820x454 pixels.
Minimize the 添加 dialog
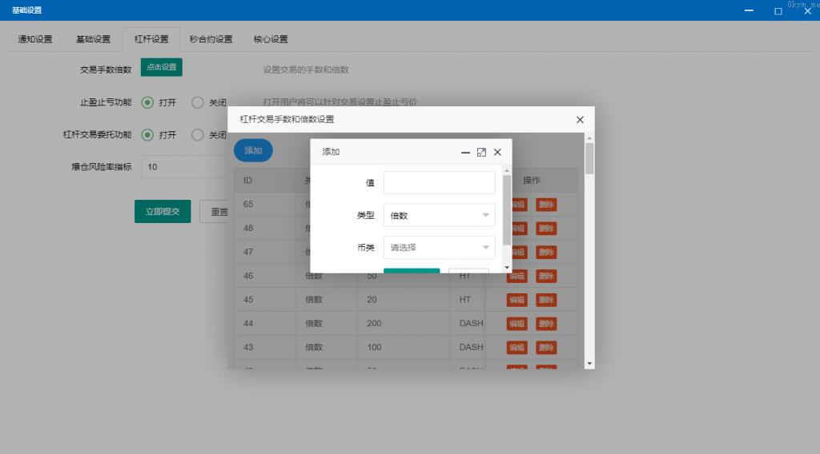pos(465,152)
